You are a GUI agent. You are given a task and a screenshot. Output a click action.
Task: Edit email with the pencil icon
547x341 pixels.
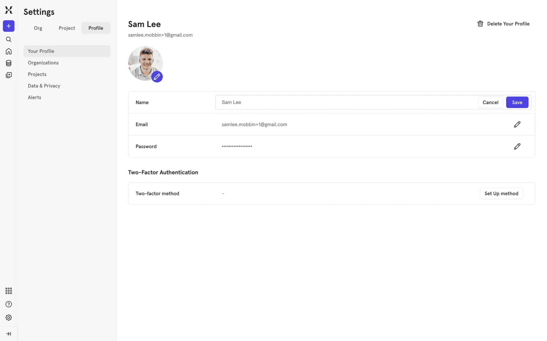click(x=517, y=124)
